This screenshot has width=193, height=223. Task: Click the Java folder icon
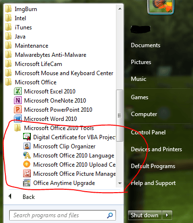8,37
